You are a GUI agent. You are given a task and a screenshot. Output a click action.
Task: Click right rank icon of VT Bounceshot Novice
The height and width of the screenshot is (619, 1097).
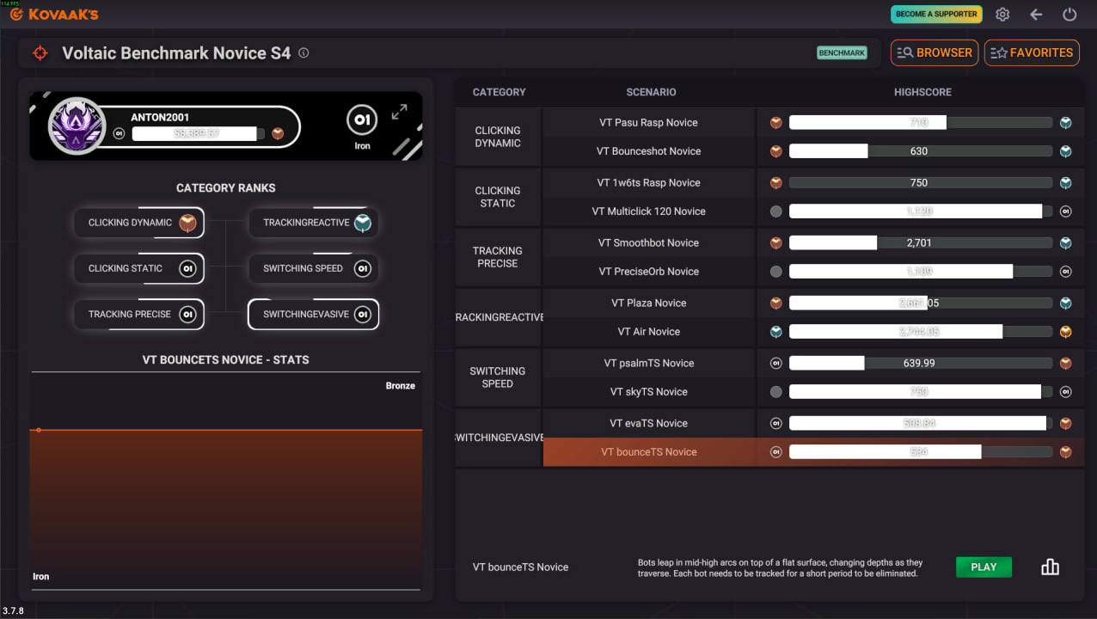click(x=1066, y=151)
